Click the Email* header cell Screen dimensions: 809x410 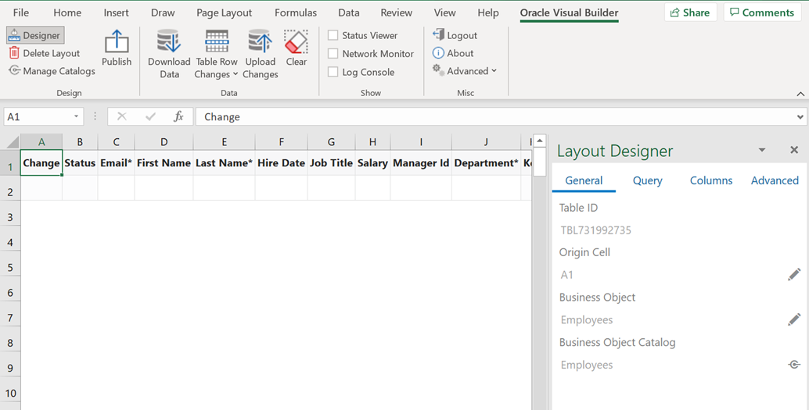click(116, 162)
